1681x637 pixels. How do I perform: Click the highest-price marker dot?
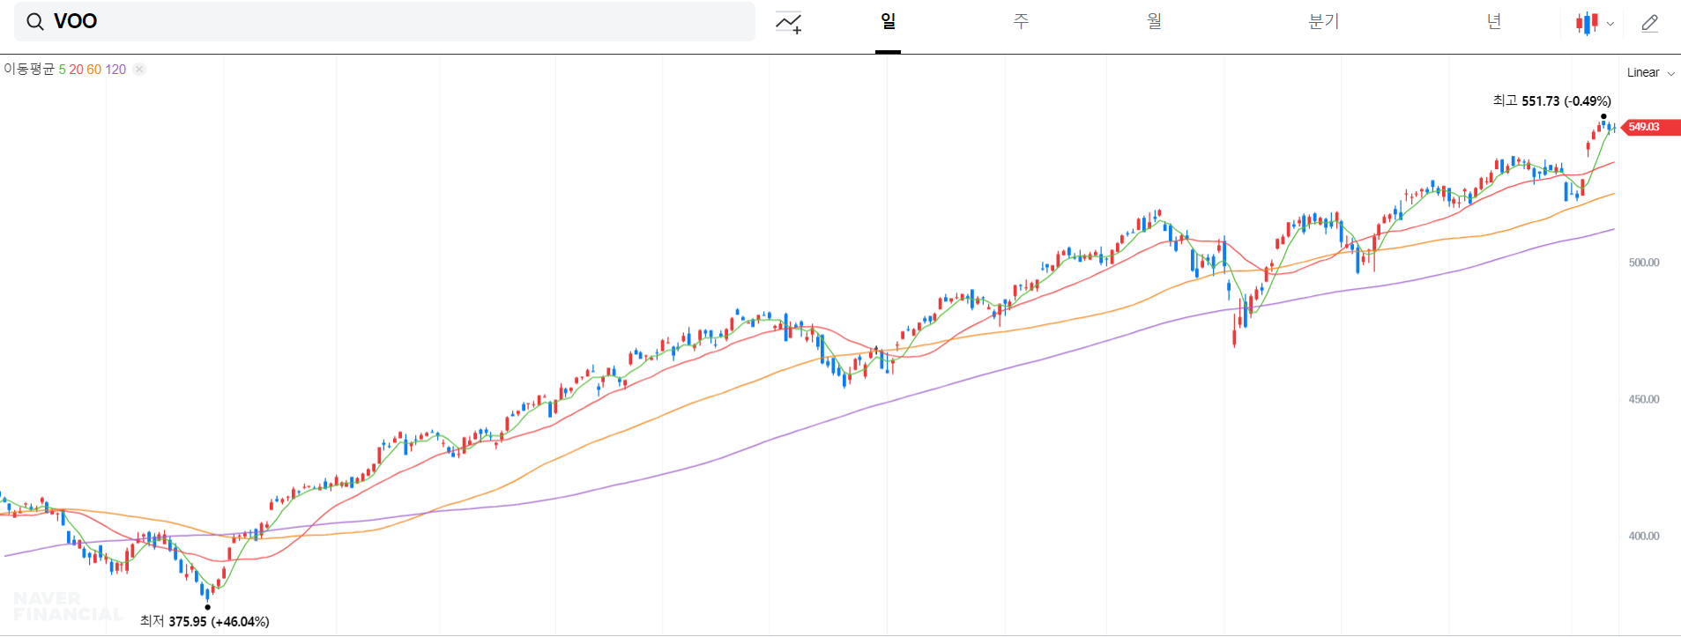click(x=1603, y=116)
